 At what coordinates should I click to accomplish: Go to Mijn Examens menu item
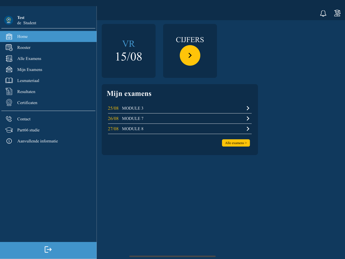tap(48, 70)
